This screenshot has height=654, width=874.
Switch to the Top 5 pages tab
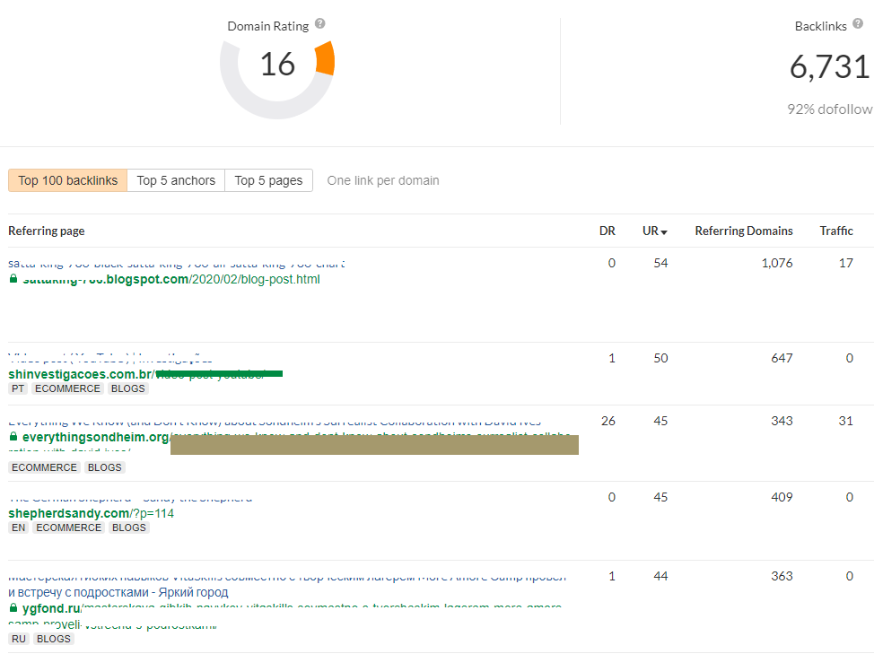pyautogui.click(x=268, y=180)
